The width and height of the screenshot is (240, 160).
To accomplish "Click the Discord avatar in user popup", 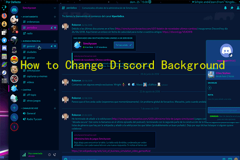I will pos(226,50).
